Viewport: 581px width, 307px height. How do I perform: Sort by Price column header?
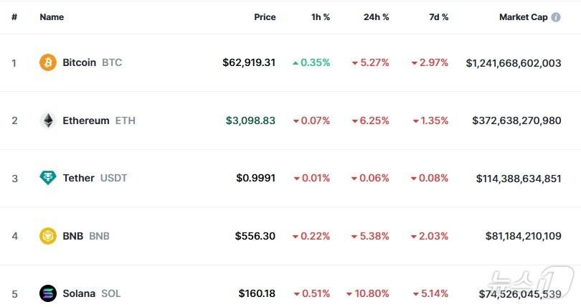coord(265,17)
